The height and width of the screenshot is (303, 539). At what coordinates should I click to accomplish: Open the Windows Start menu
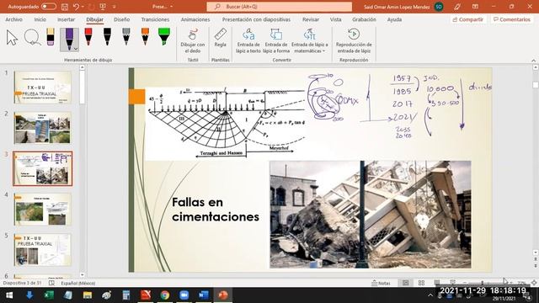coord(9,295)
